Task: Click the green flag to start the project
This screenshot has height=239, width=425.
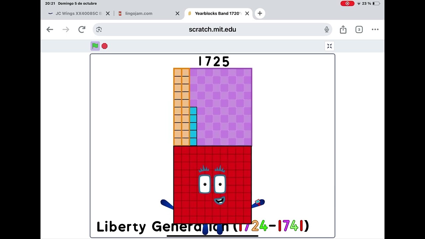Action: (95, 46)
